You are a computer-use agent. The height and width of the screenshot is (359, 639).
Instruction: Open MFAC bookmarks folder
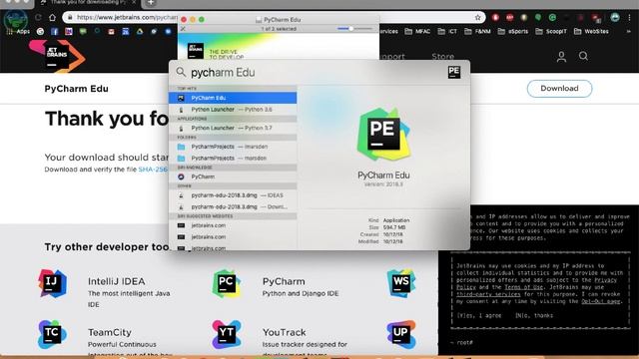[x=417, y=31]
